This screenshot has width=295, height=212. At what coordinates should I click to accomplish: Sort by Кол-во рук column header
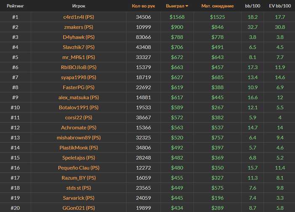pos(143,6)
